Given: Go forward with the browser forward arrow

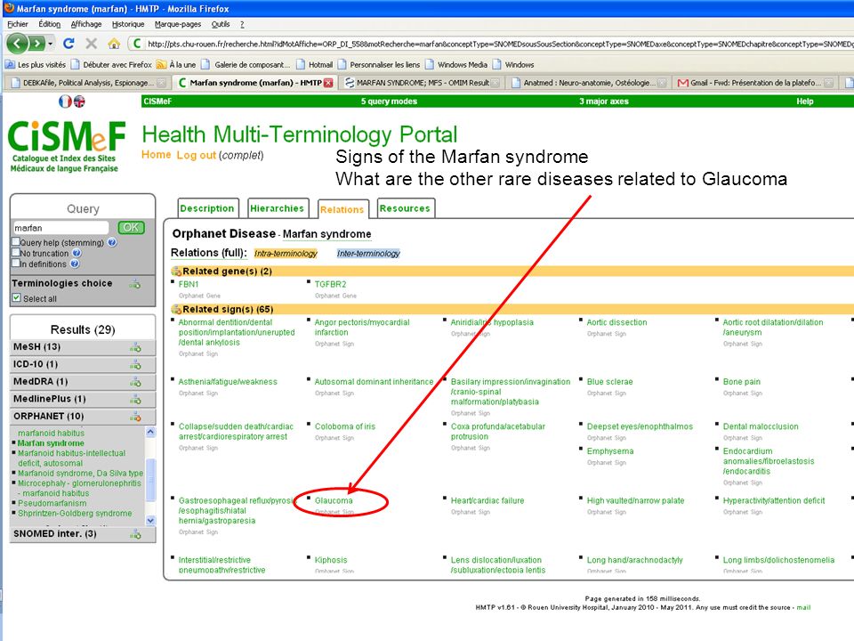Looking at the screenshot, I should (36, 43).
